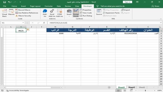The height and width of the screenshot is (92, 163).
Task: Switch to the View tab
Action: (77, 6)
